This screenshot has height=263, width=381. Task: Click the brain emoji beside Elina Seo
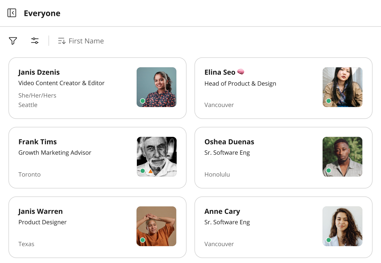pyautogui.click(x=240, y=72)
